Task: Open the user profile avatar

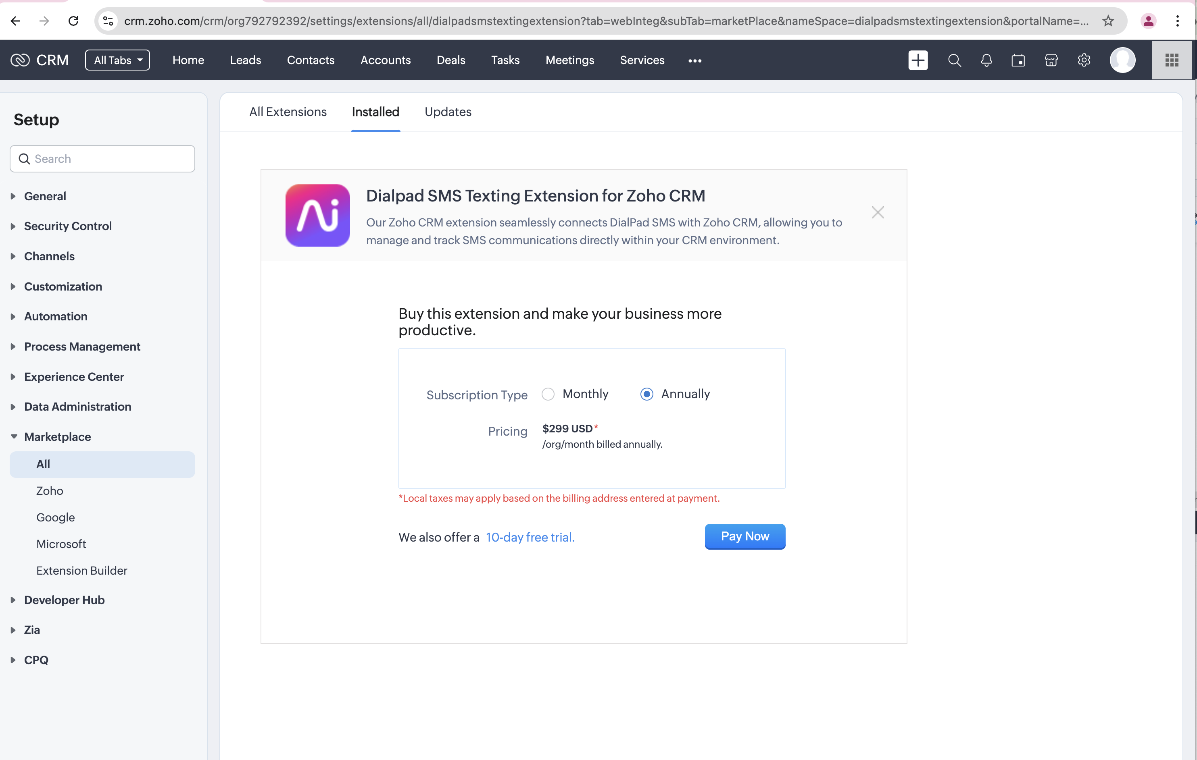Action: point(1122,60)
